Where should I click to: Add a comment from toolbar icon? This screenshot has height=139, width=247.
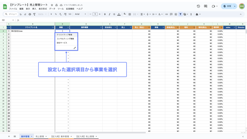(x=171, y=14)
